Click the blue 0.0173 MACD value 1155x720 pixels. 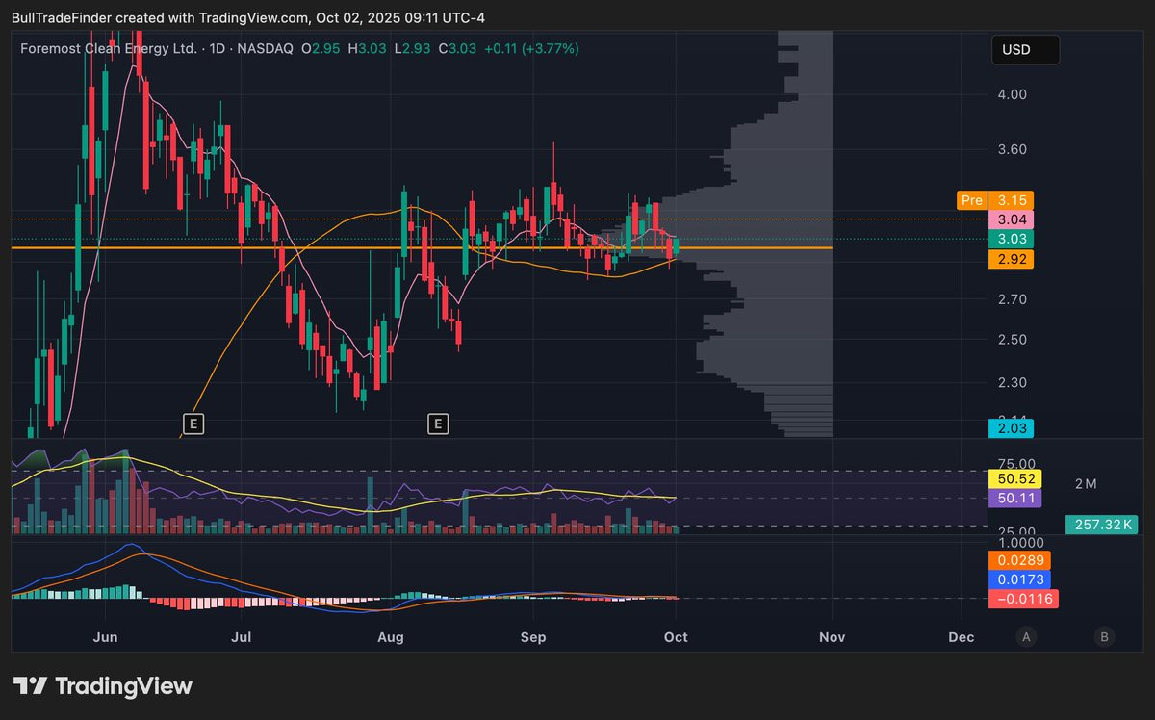coord(1021,579)
